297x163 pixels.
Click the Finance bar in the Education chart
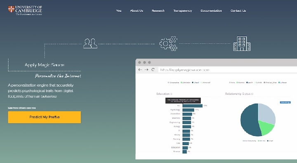click(x=185, y=151)
